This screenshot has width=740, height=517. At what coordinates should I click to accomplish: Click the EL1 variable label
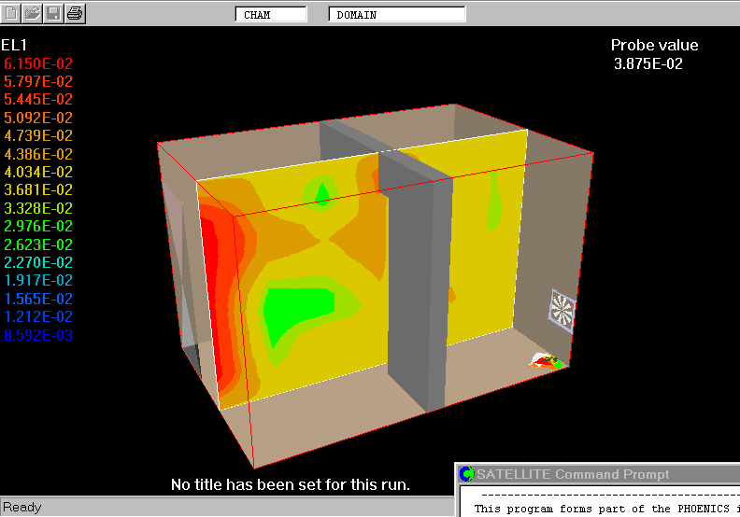15,45
